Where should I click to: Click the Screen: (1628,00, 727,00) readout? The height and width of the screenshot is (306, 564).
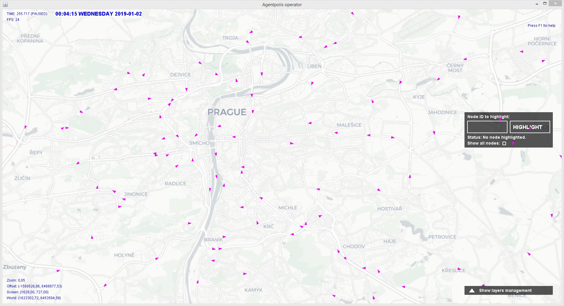[x=28, y=292]
